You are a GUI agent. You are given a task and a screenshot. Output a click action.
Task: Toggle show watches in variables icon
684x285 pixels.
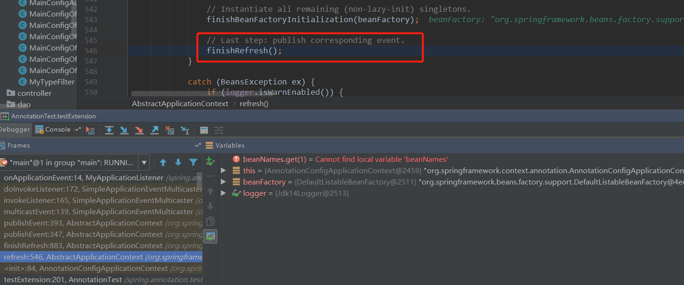coord(210,236)
